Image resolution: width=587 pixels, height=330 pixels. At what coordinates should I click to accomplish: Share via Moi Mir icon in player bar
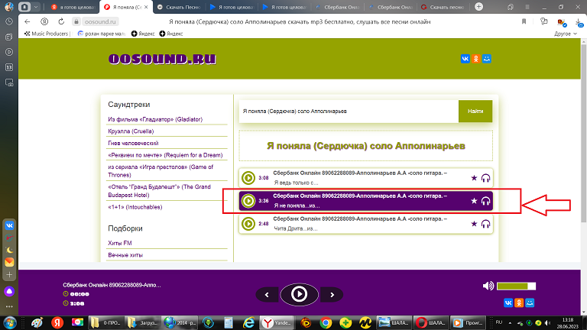pyautogui.click(x=530, y=302)
